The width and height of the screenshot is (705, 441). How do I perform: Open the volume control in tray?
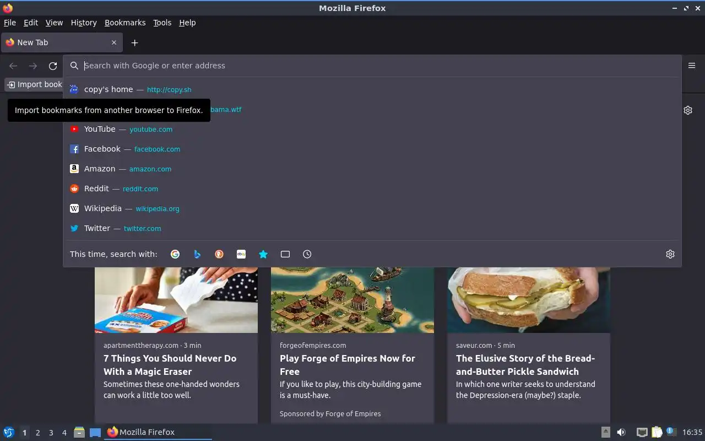point(621,432)
